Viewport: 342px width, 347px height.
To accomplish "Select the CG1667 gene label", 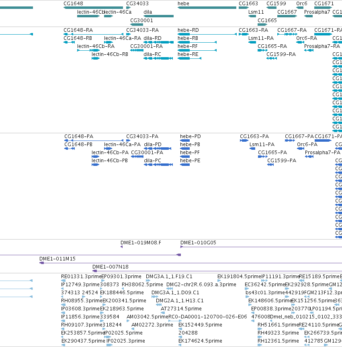I will coord(287,12).
